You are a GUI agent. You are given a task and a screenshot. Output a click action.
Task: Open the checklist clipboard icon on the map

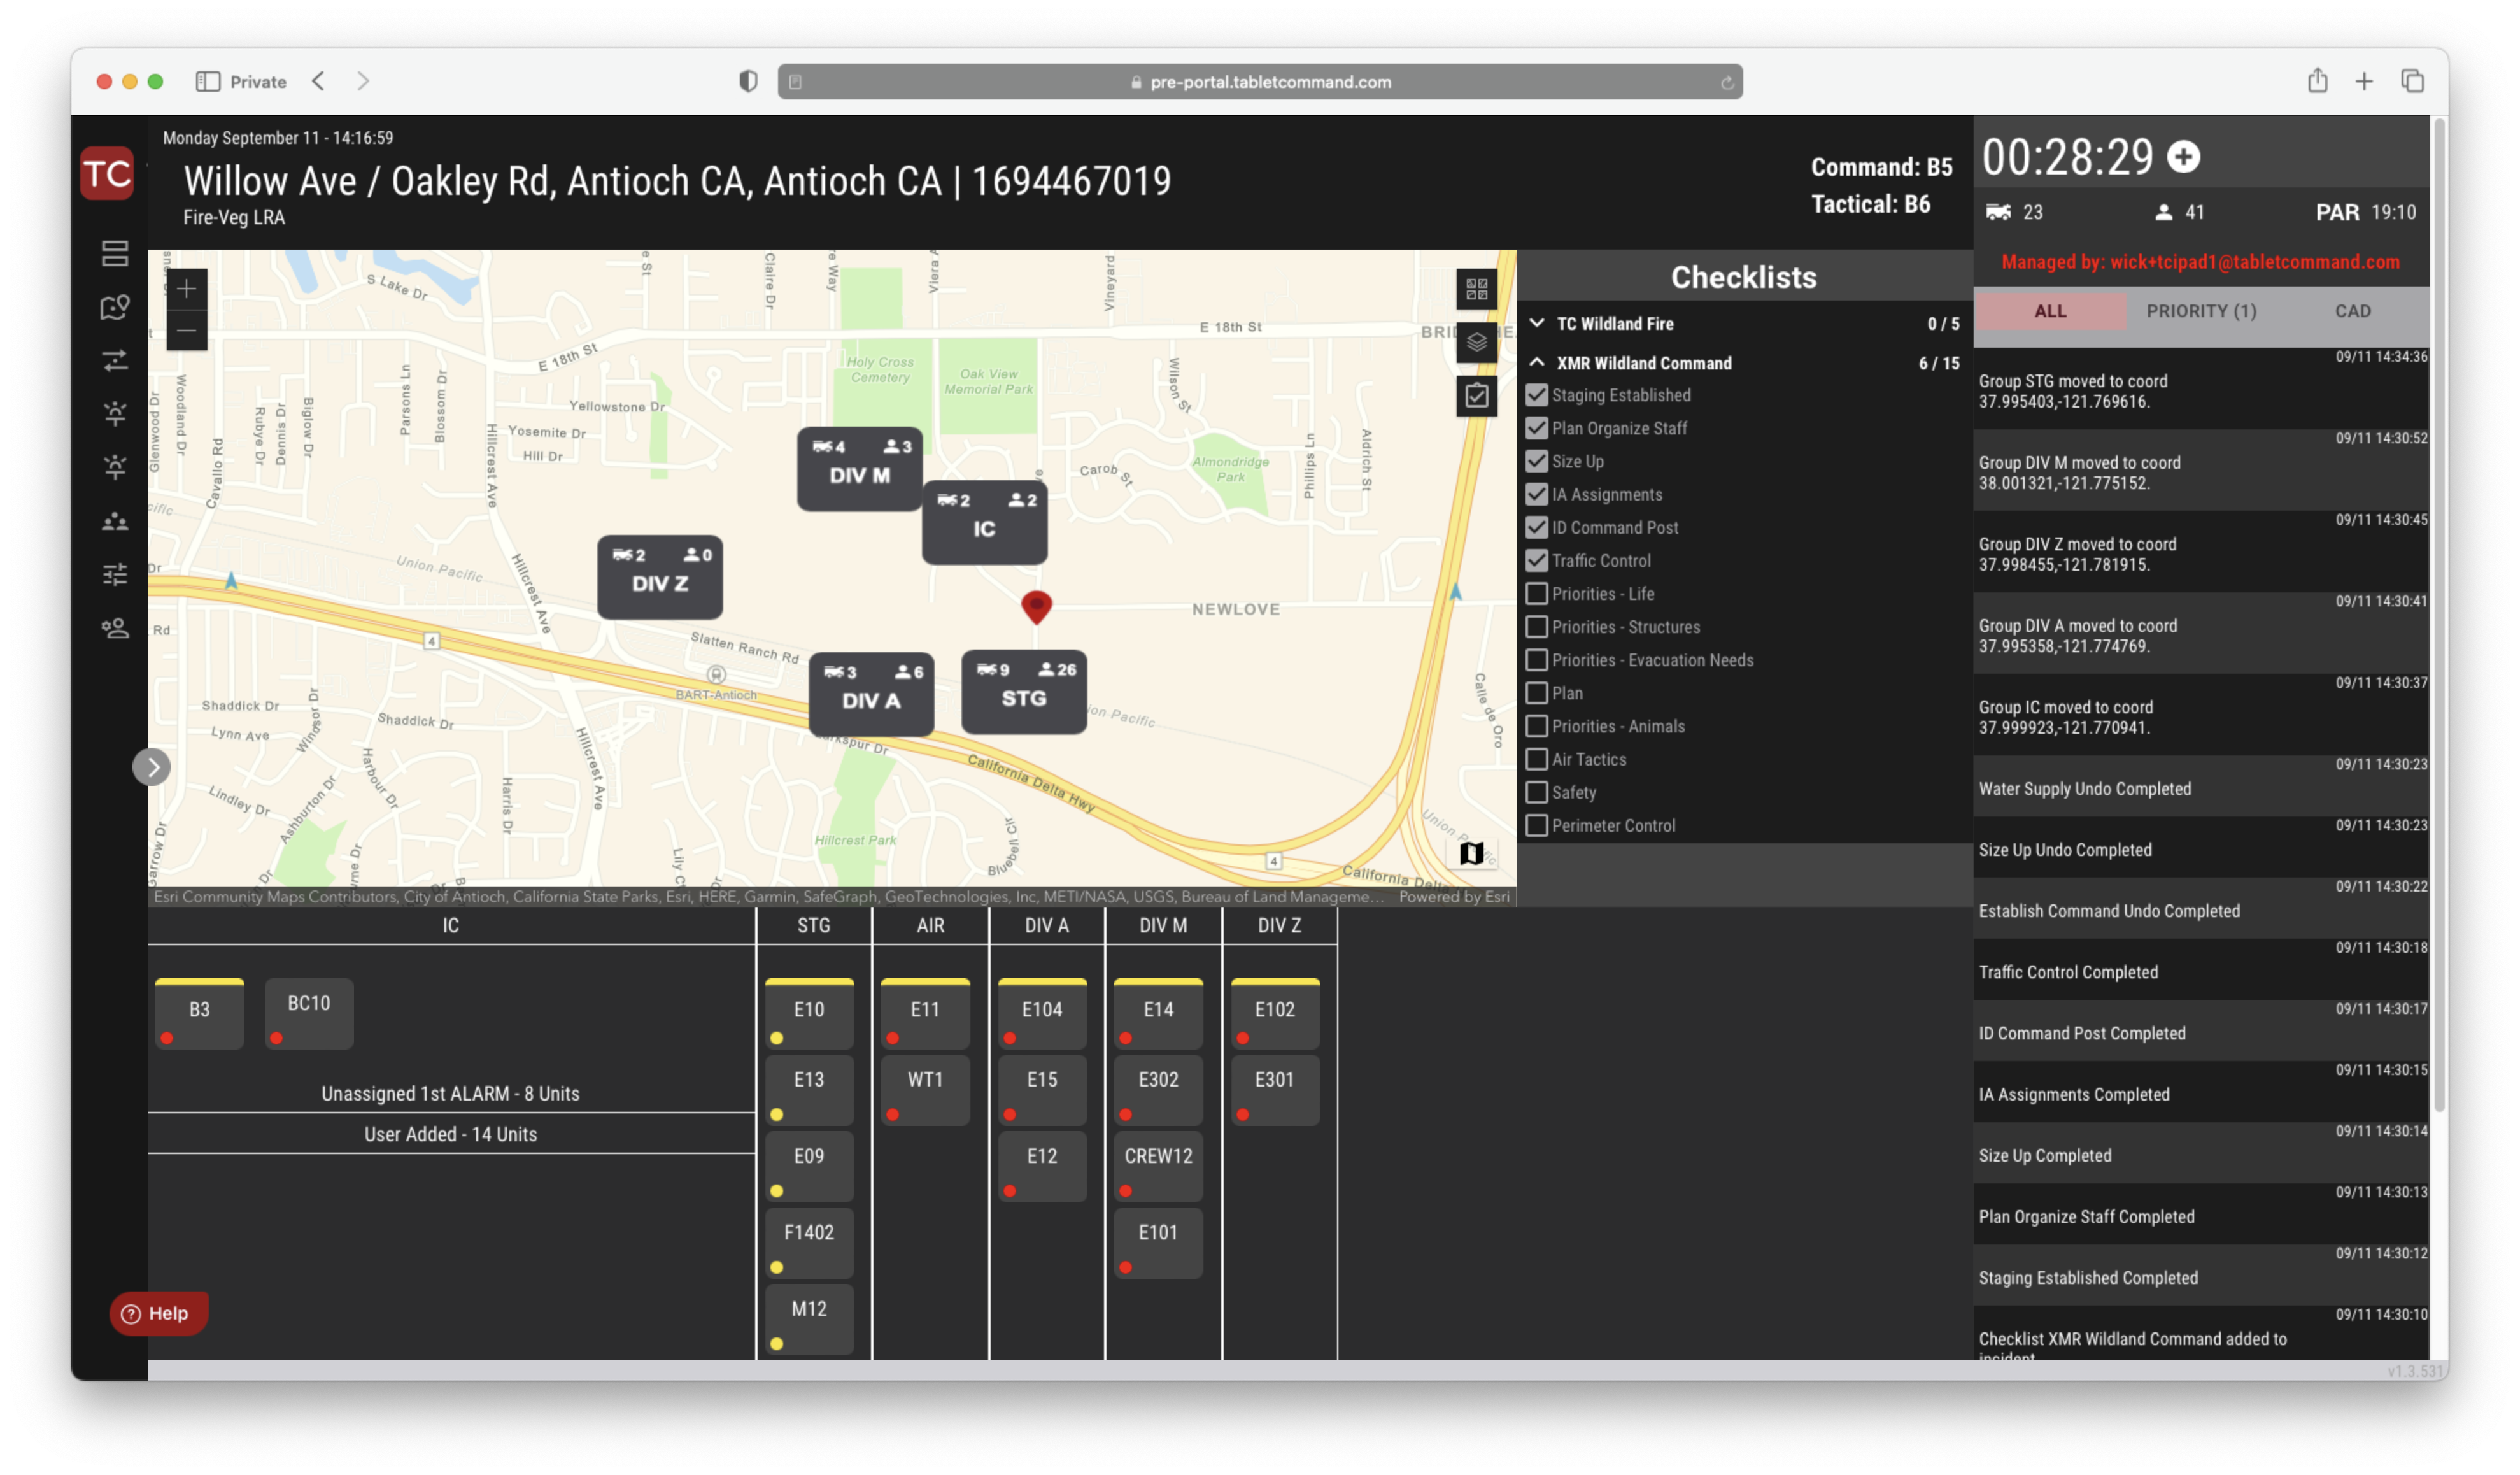pyautogui.click(x=1476, y=396)
